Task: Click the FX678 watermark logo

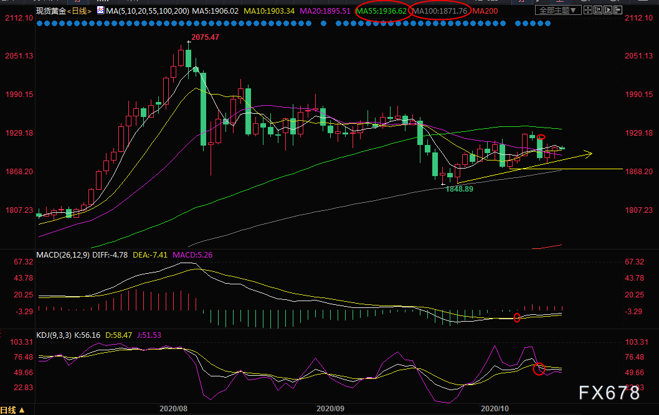Action: click(609, 393)
